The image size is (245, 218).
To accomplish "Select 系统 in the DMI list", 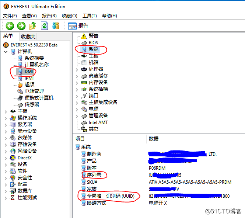I will (94, 49).
